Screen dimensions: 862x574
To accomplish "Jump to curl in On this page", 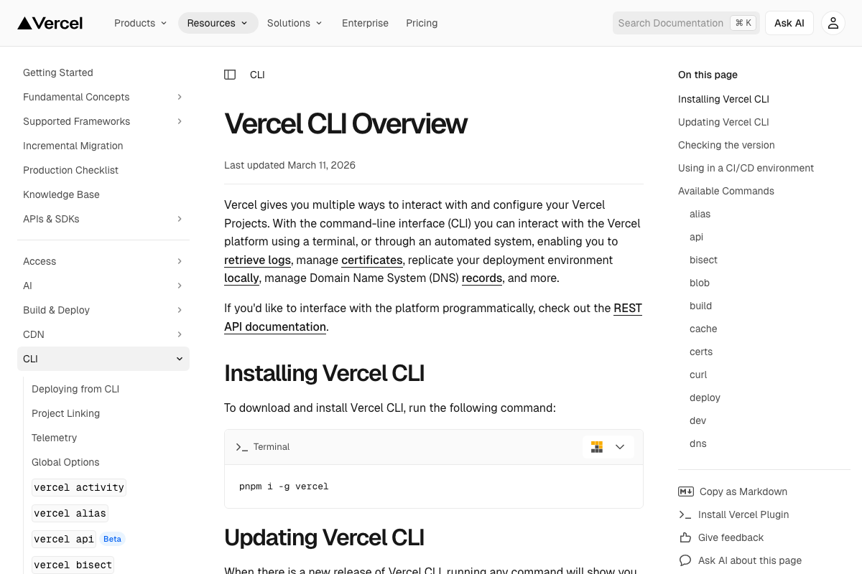I will pyautogui.click(x=698, y=375).
